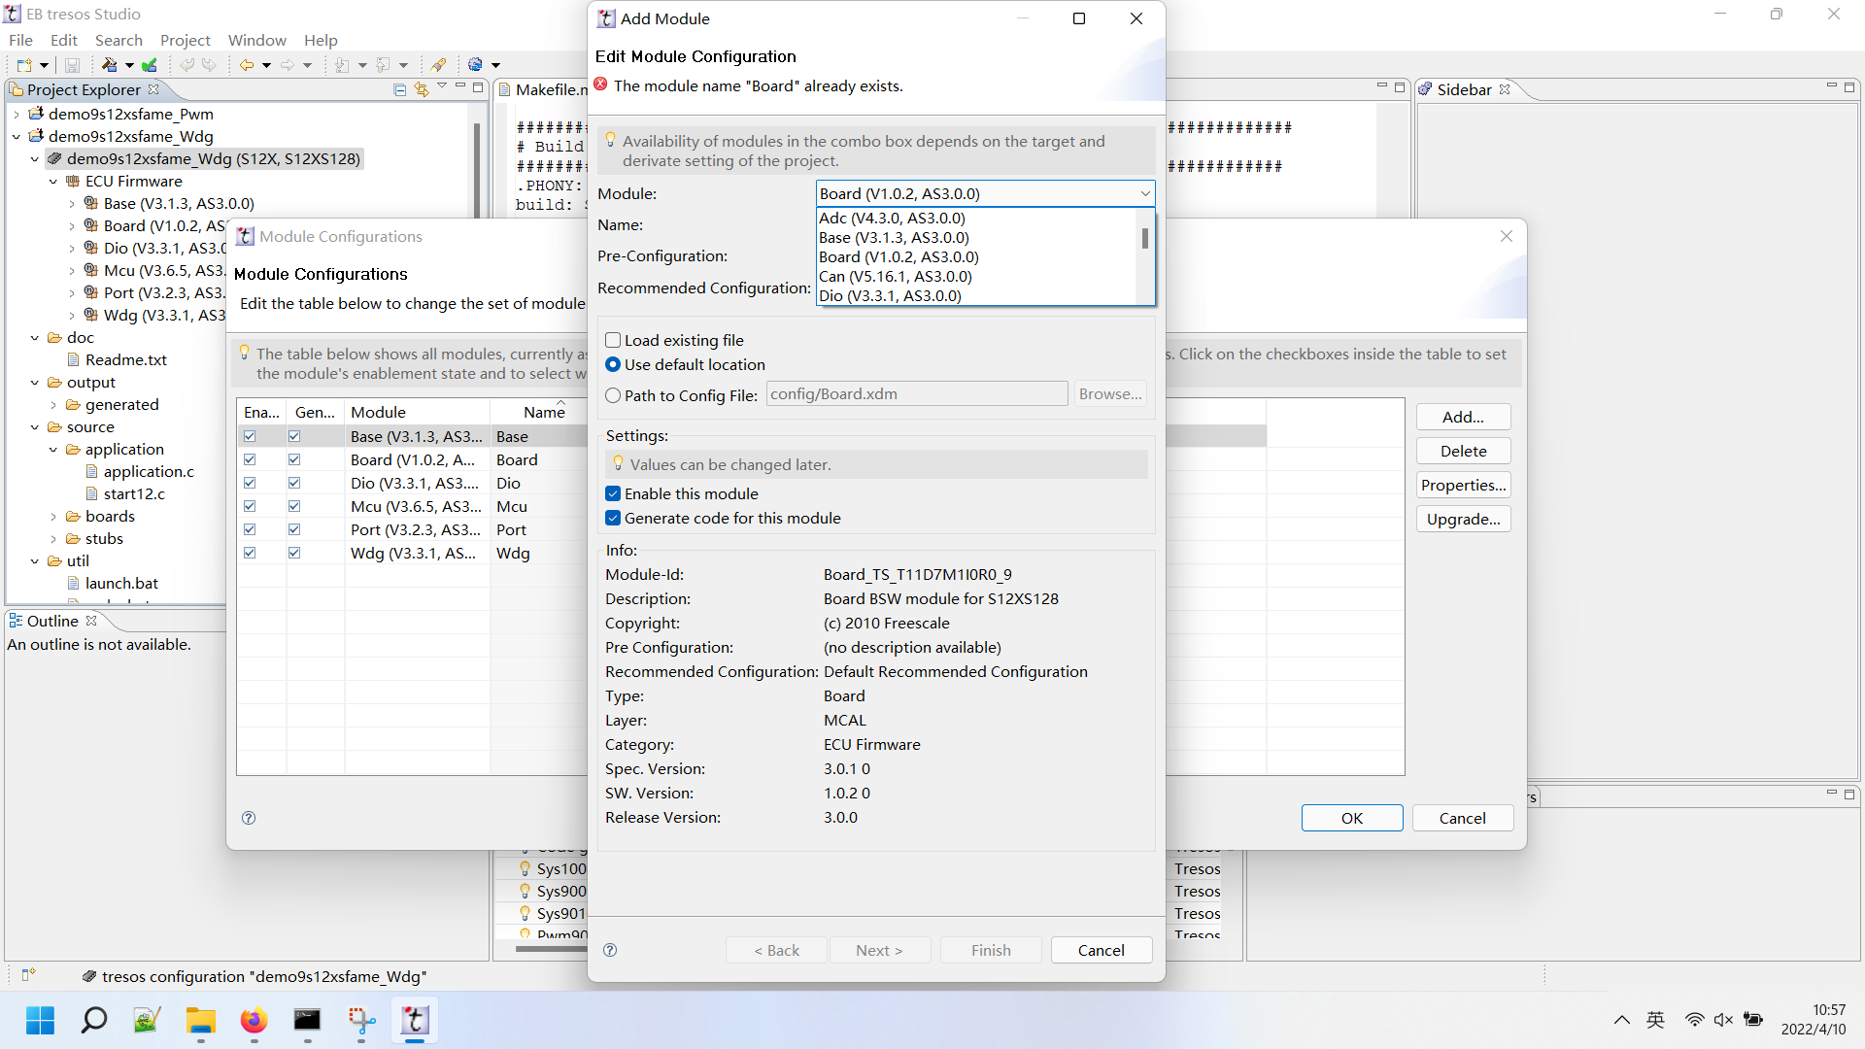The image size is (1865, 1049).
Task: Click the green Verify Project checkmark icon
Action: click(149, 65)
